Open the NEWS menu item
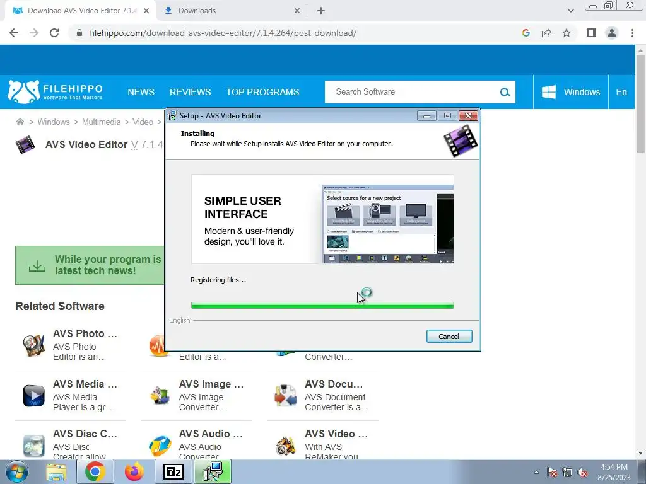The height and width of the screenshot is (484, 646). tap(141, 92)
